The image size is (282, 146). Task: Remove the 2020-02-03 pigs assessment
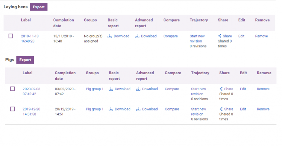pos(263,89)
